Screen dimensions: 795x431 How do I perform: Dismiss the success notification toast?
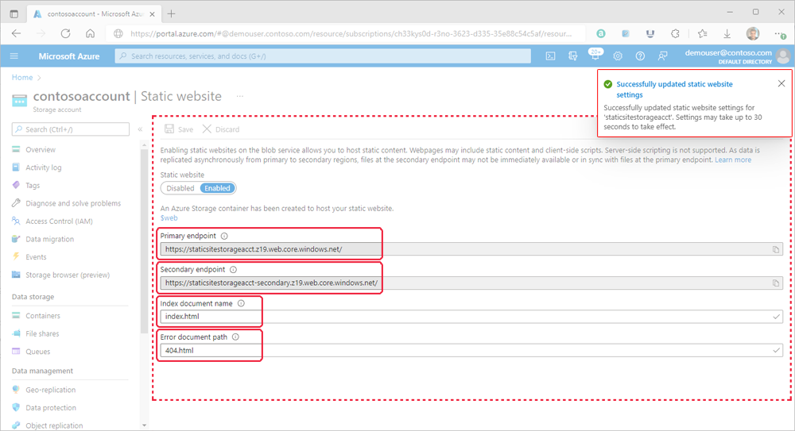click(781, 83)
